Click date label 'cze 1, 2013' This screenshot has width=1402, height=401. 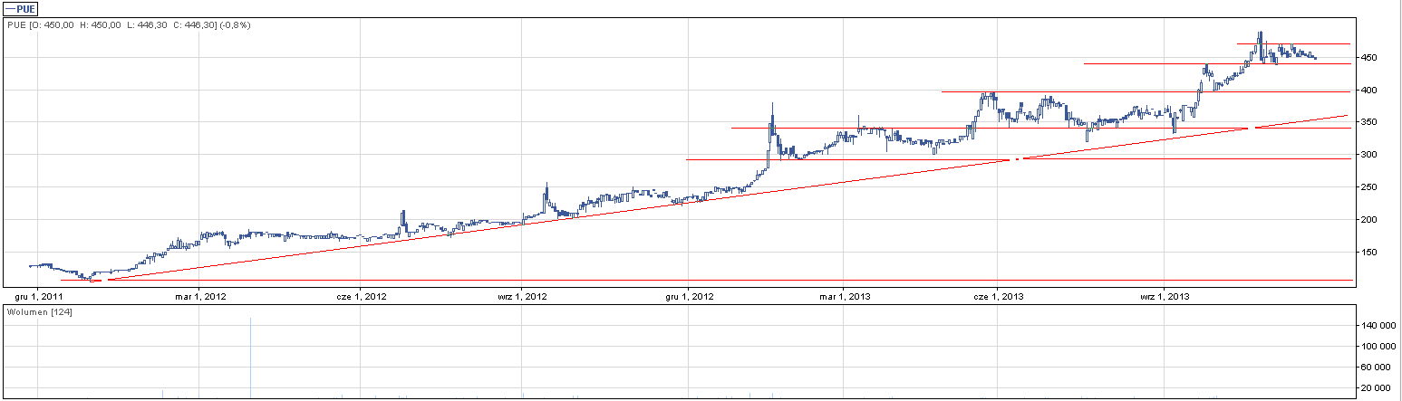(998, 295)
